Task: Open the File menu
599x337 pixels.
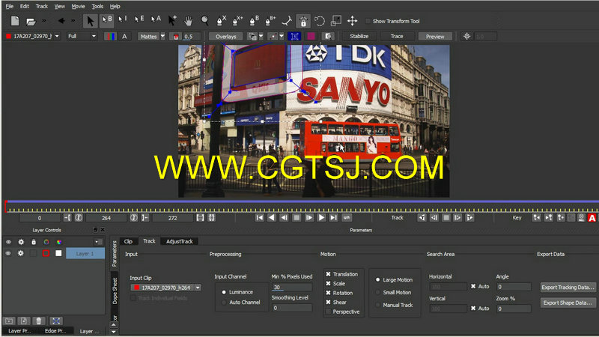Action: pos(10,6)
